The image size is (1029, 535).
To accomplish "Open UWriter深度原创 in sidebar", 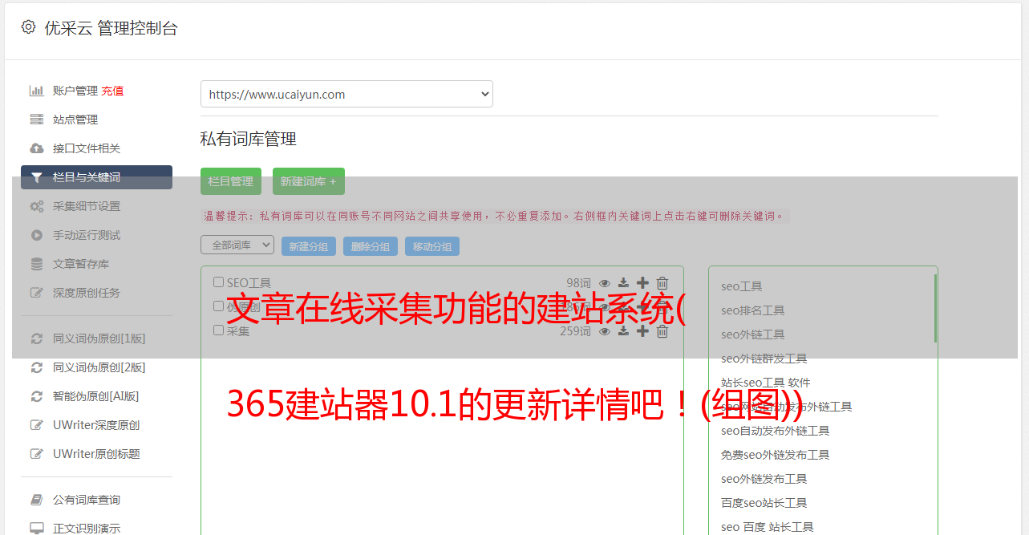I will click(x=96, y=425).
